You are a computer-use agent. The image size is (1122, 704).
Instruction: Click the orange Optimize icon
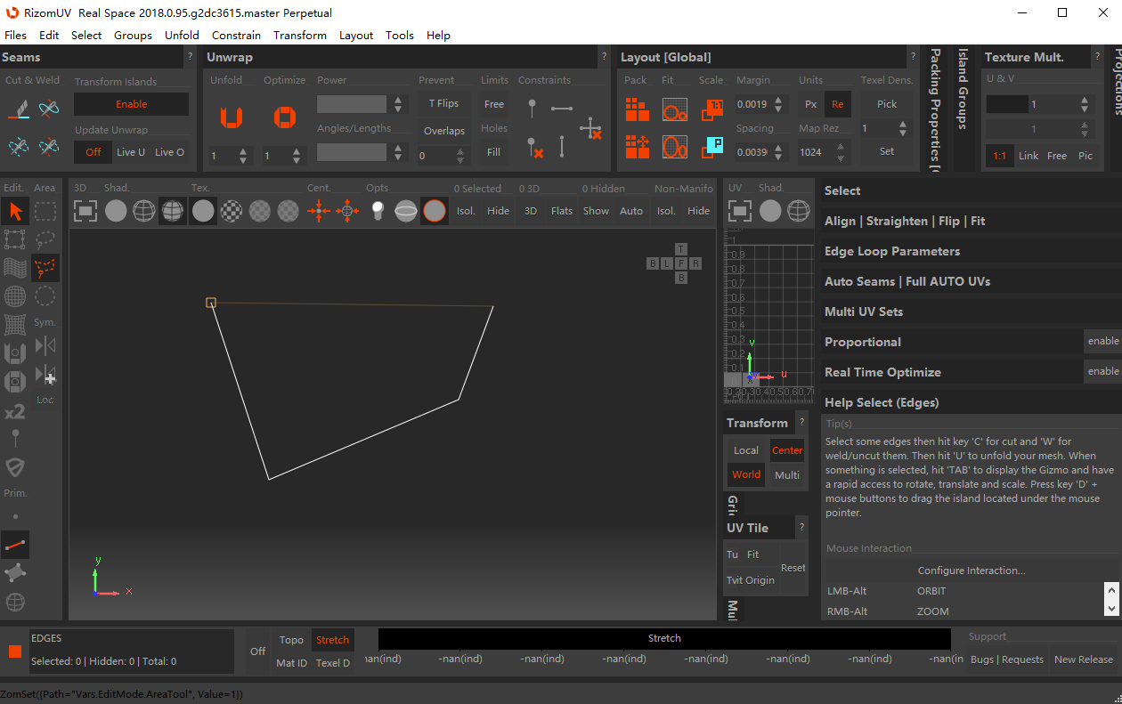click(x=285, y=117)
